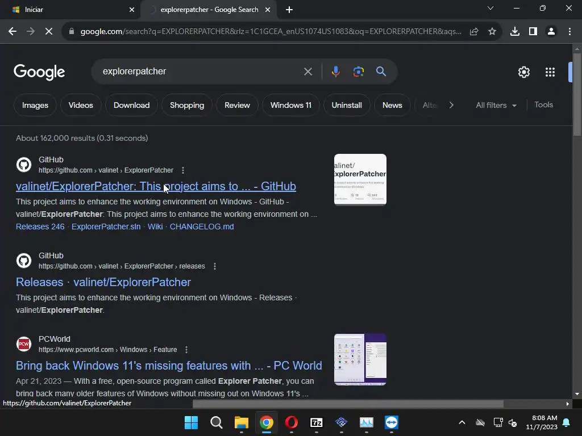Start voice search with the microphone

tap(335, 72)
